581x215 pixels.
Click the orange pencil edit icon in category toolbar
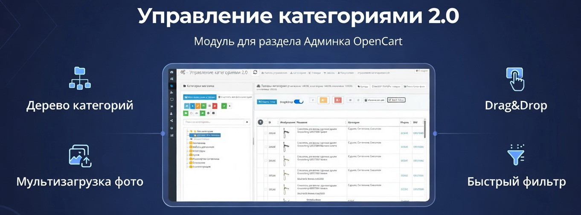click(x=198, y=106)
